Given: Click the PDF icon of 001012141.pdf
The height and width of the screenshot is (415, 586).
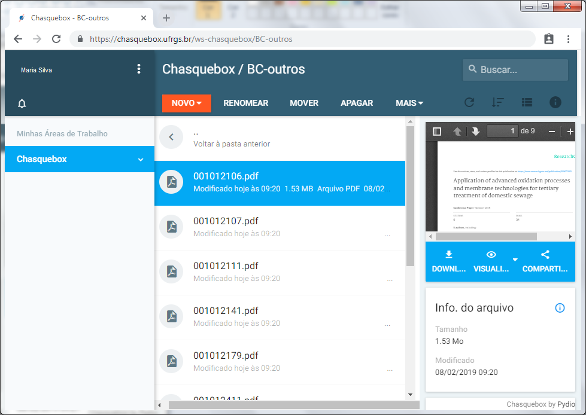Looking at the screenshot, I should point(172,316).
